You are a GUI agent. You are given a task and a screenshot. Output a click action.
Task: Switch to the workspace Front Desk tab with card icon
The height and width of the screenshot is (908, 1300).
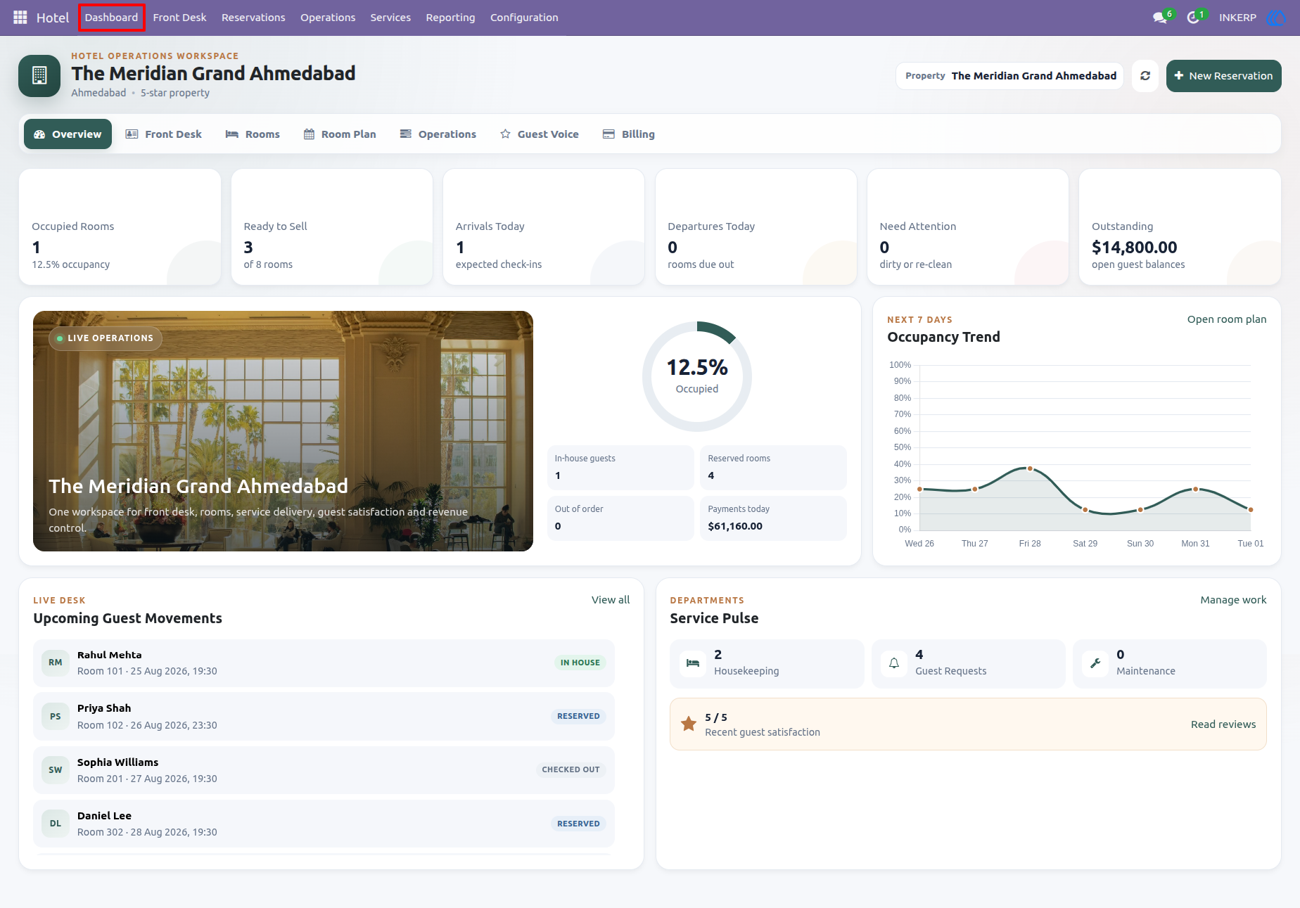pyautogui.click(x=164, y=134)
